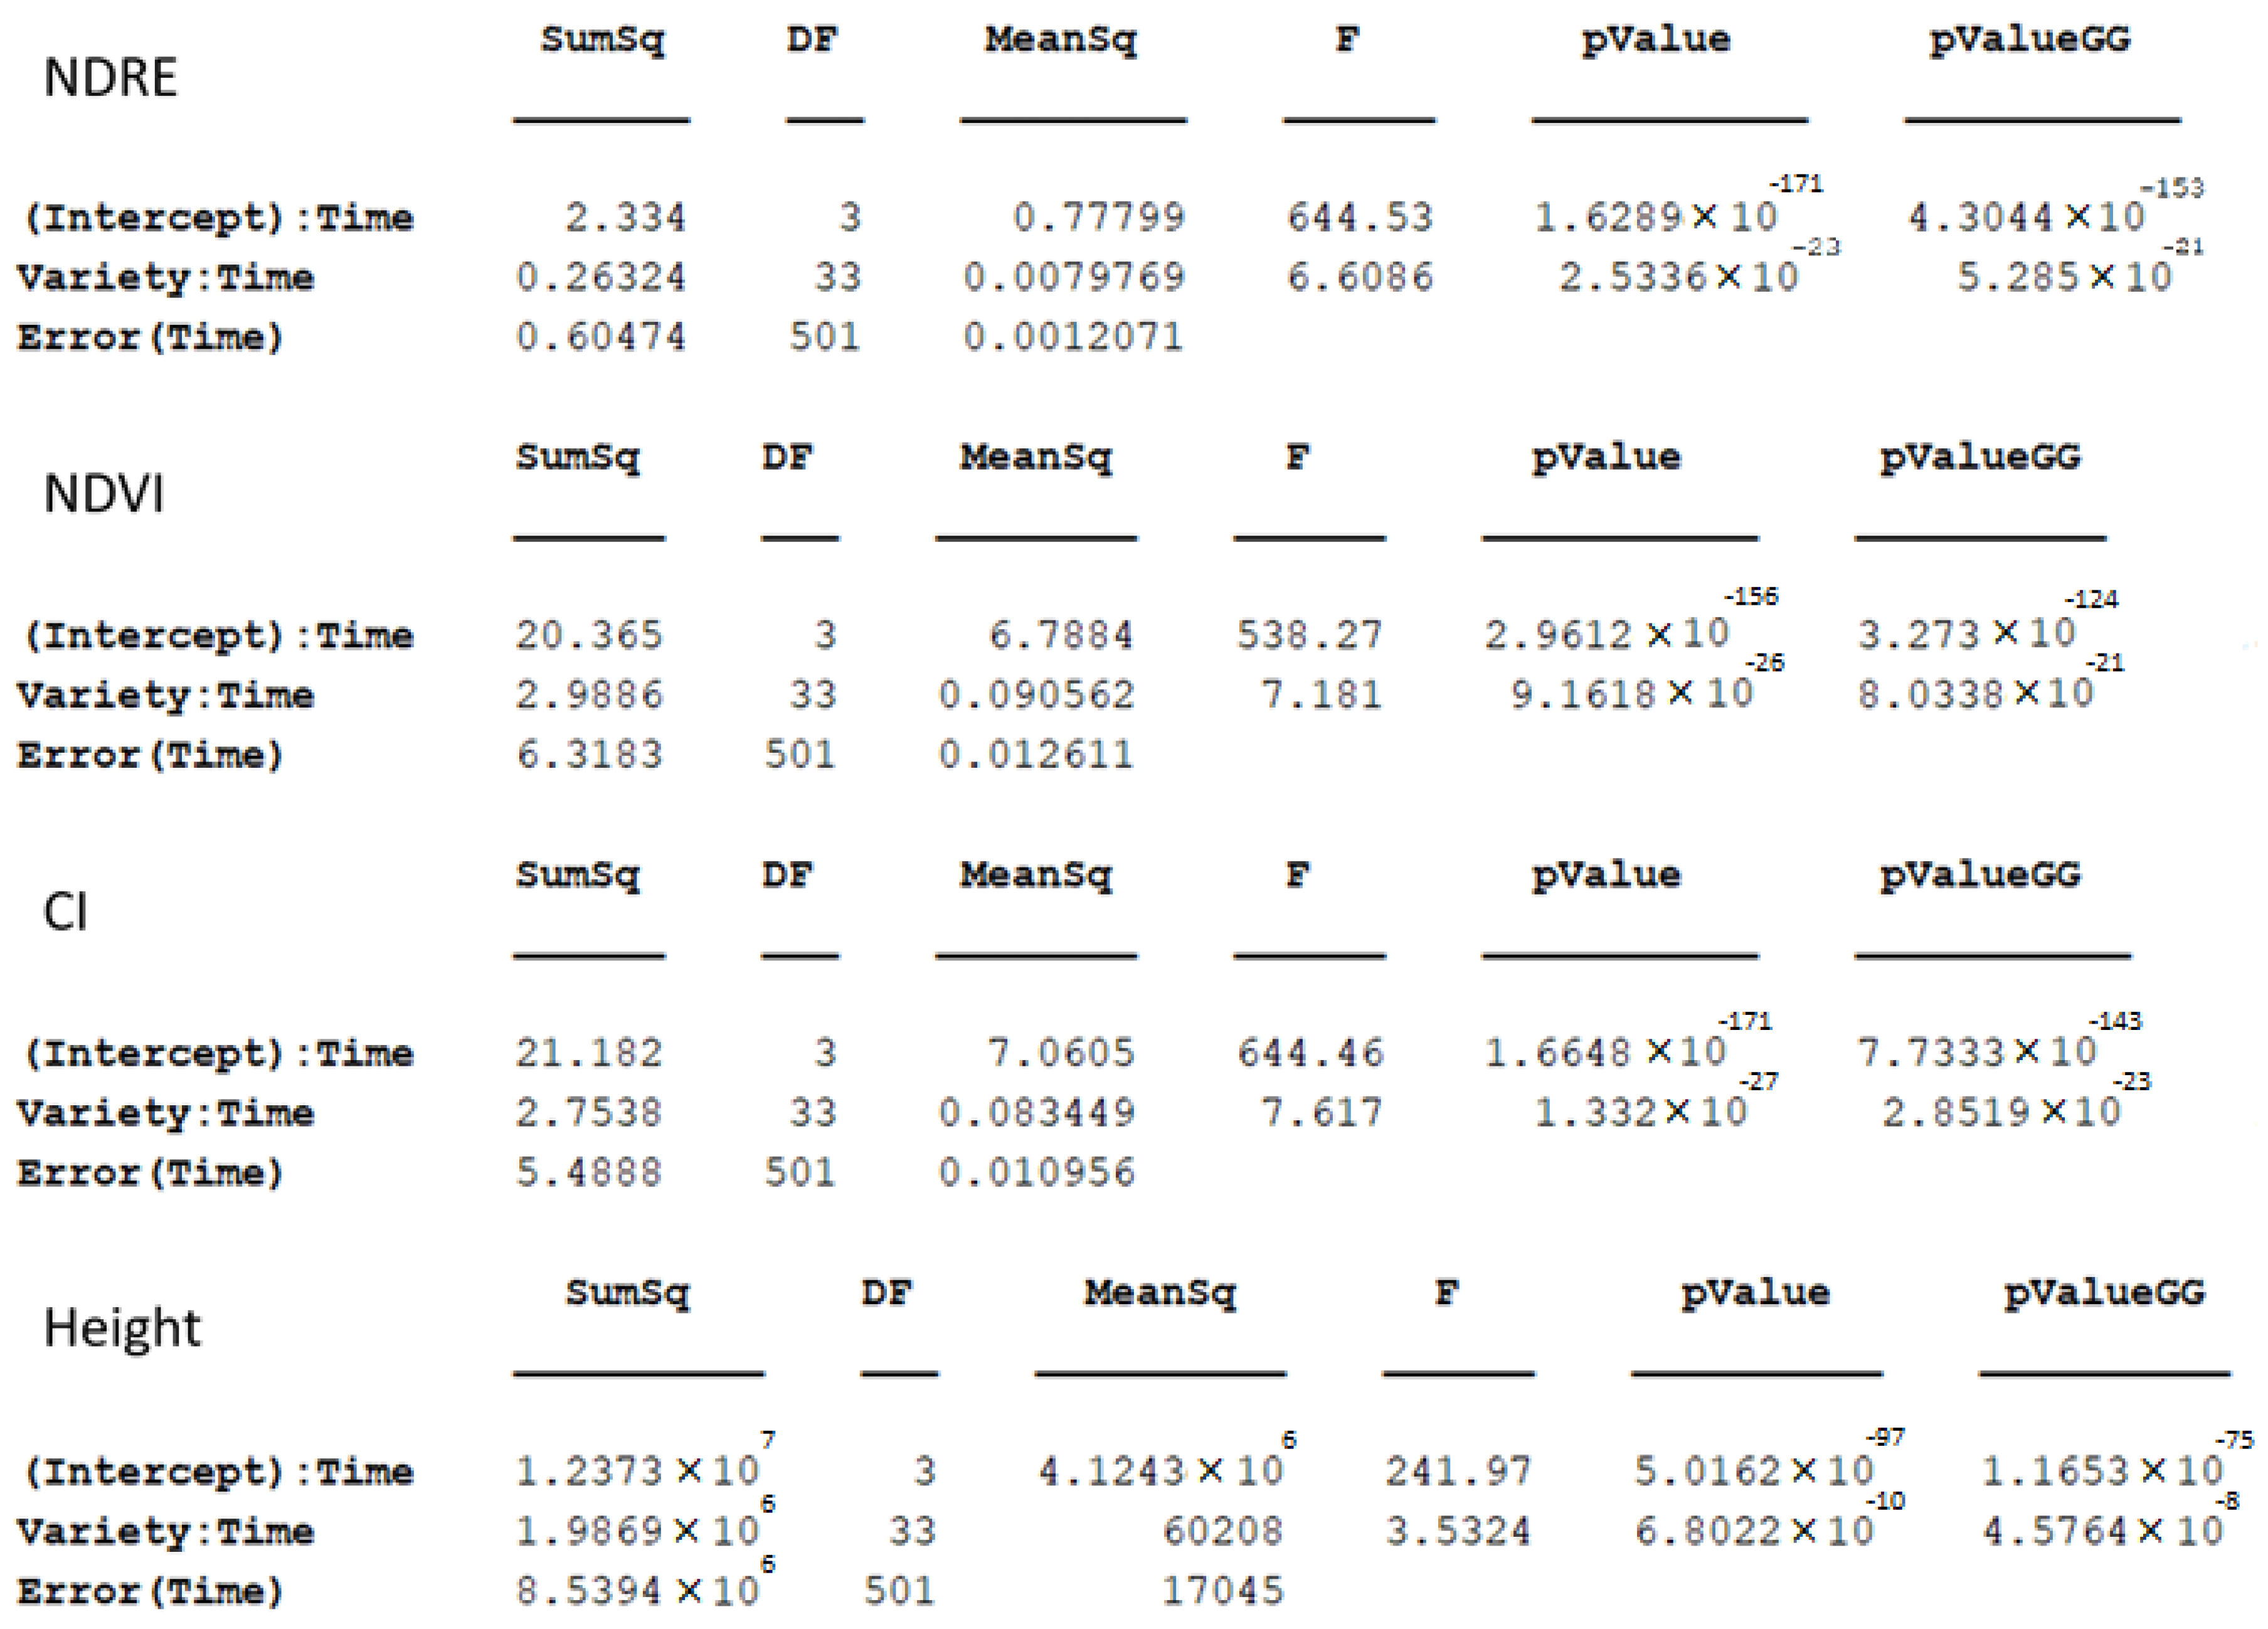Click the DF header in CI table

(787, 876)
